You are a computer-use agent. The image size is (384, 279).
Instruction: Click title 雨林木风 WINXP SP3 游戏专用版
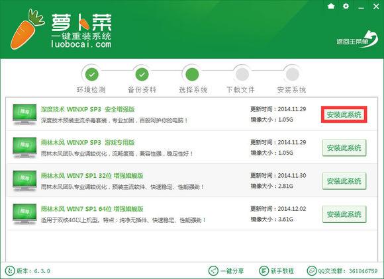88,143
